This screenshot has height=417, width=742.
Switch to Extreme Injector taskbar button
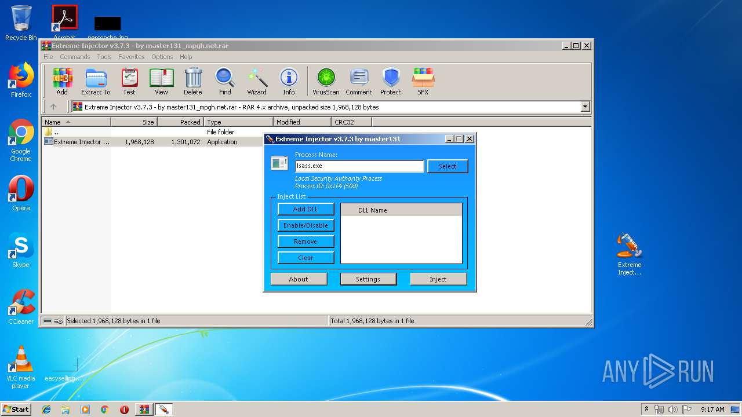tap(163, 409)
